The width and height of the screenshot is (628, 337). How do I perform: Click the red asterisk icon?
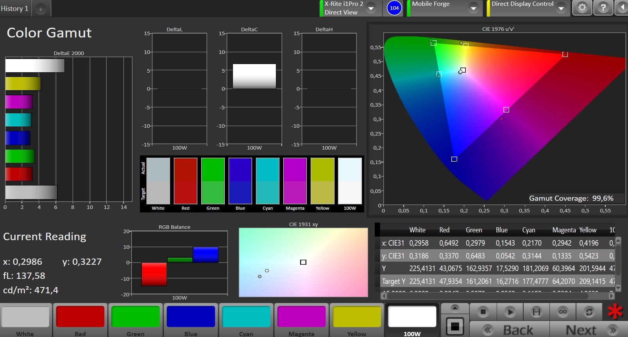(615, 311)
